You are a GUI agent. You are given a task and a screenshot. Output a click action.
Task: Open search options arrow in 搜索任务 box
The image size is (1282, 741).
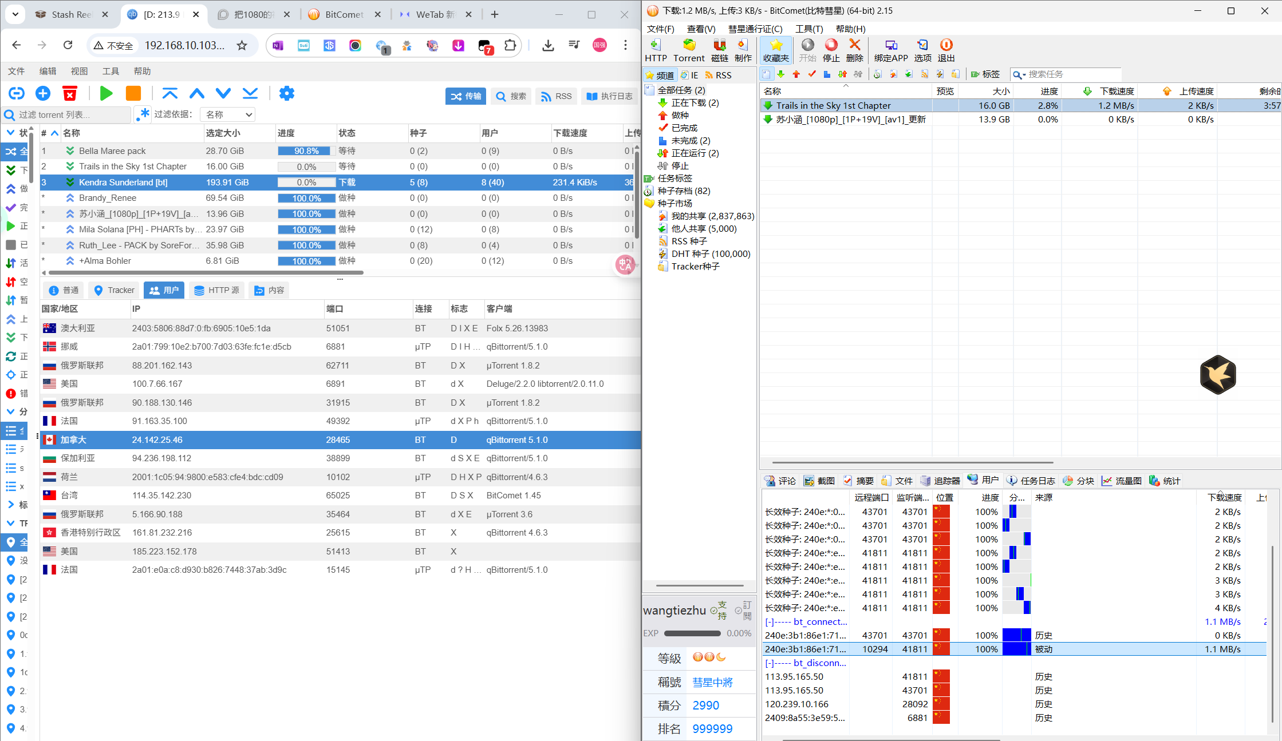(x=1024, y=75)
